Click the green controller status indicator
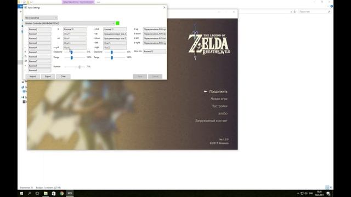The image size is (351, 197). pos(117,23)
